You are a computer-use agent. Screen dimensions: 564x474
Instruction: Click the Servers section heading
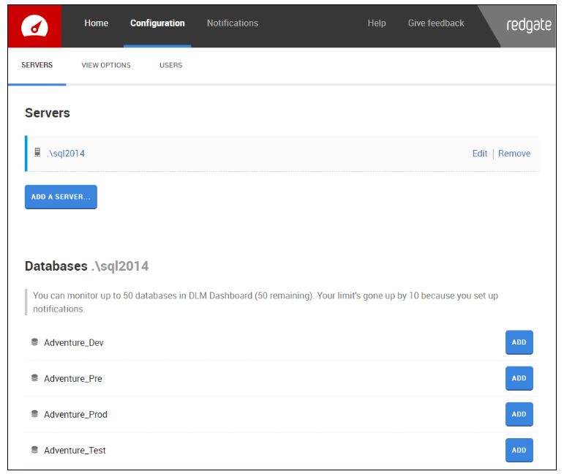[x=48, y=113]
